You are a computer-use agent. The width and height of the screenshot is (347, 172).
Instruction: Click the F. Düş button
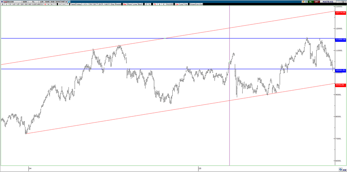point(111,4)
